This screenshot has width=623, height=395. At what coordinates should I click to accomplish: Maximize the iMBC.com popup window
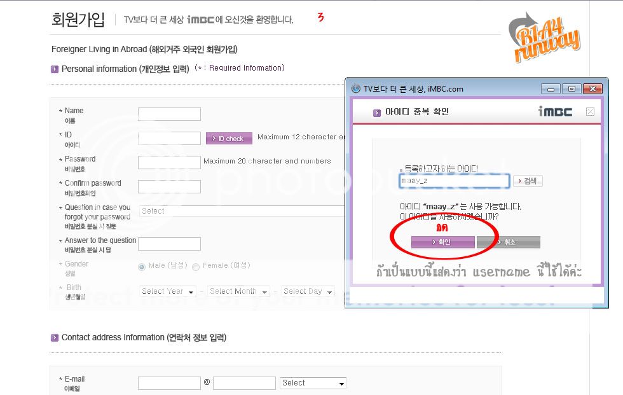click(572, 89)
